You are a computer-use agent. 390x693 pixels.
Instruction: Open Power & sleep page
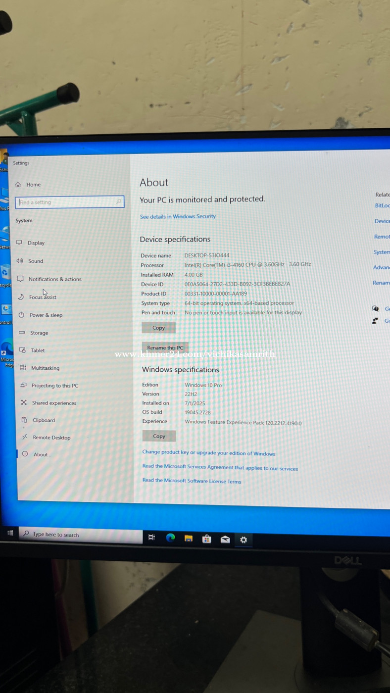tap(46, 315)
